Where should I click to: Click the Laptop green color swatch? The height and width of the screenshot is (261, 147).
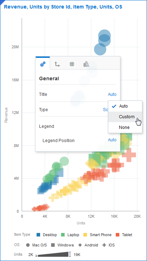(63, 235)
